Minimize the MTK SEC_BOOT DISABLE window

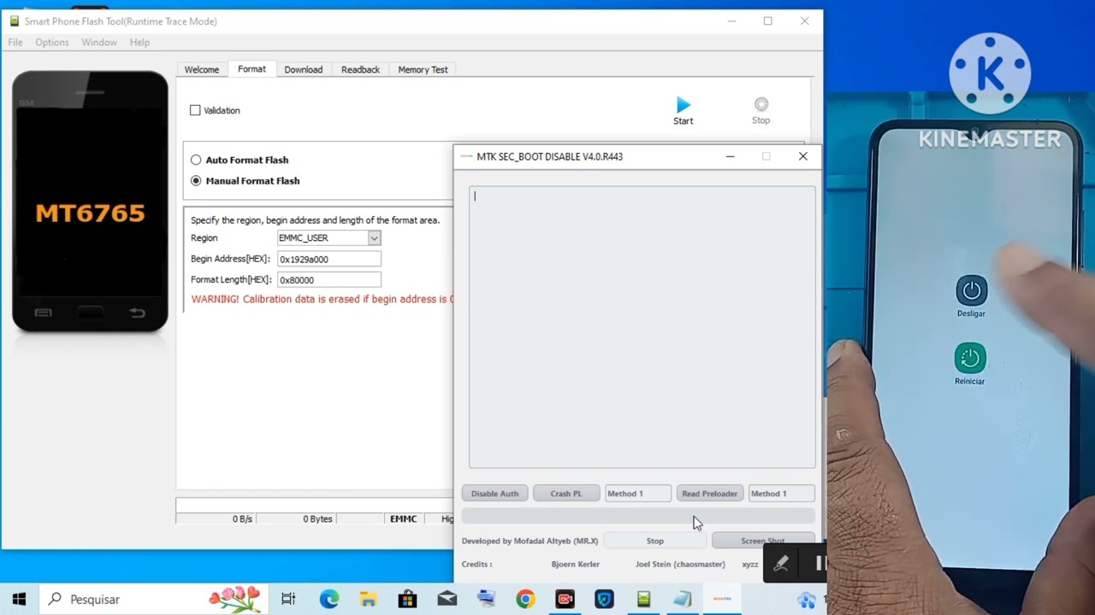(x=730, y=156)
